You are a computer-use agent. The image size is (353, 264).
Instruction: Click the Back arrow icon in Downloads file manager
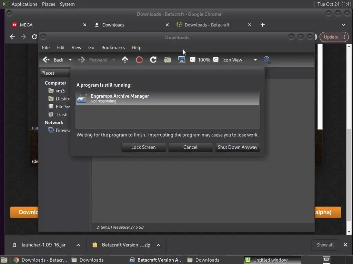[x=46, y=60]
